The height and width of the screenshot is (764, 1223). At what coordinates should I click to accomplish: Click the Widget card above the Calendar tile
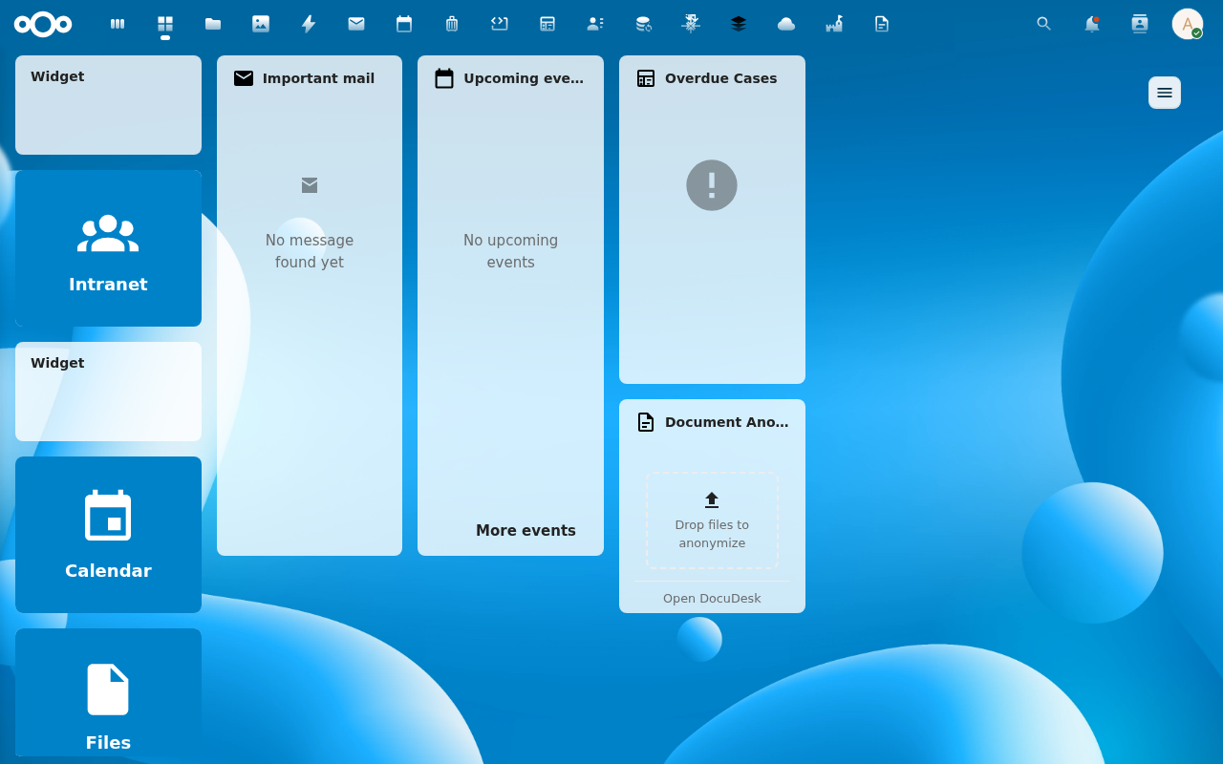pyautogui.click(x=108, y=392)
